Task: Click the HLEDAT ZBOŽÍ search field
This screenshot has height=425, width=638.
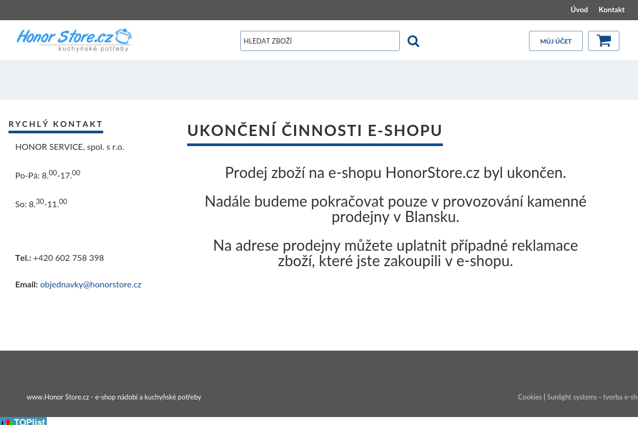Action: [x=320, y=40]
